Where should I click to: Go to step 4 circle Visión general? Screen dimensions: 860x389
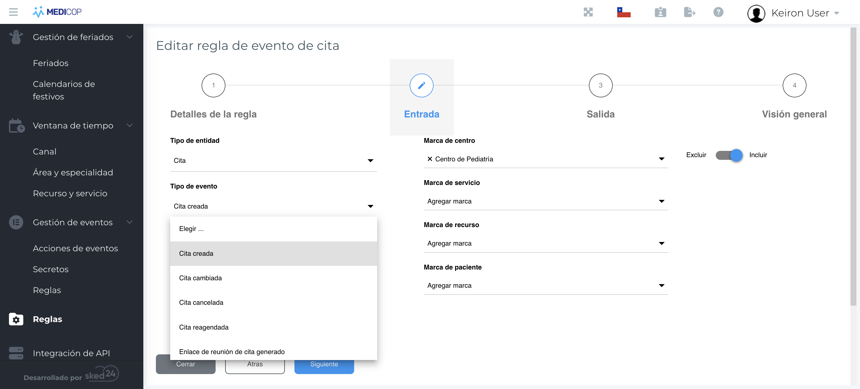[x=794, y=85]
